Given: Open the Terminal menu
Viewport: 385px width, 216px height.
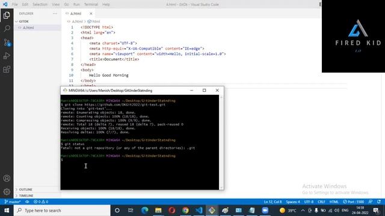Looking at the screenshot, I should [91, 4].
